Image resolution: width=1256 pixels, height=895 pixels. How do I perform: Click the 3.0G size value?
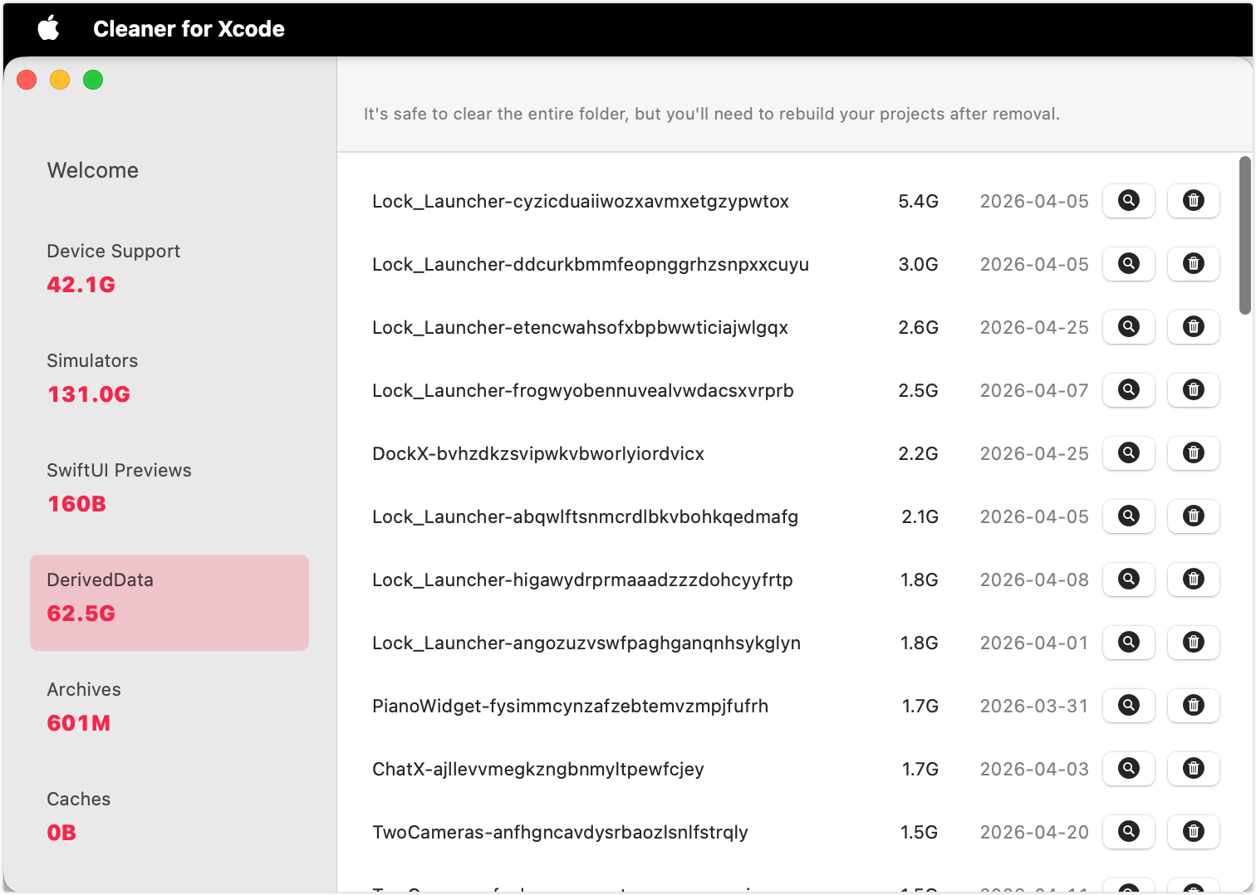coord(918,265)
